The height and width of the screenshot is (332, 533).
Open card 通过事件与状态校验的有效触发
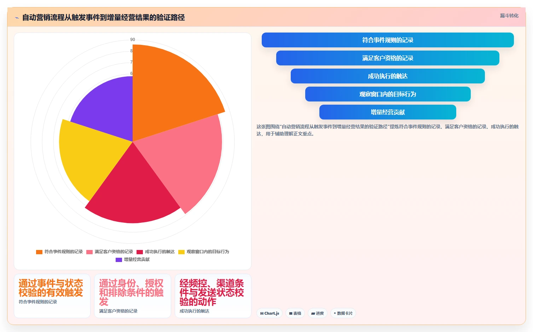click(52, 296)
